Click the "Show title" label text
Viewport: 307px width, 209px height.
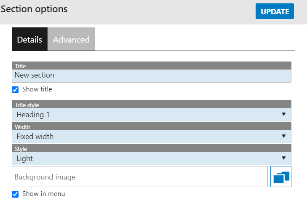tap(37, 89)
